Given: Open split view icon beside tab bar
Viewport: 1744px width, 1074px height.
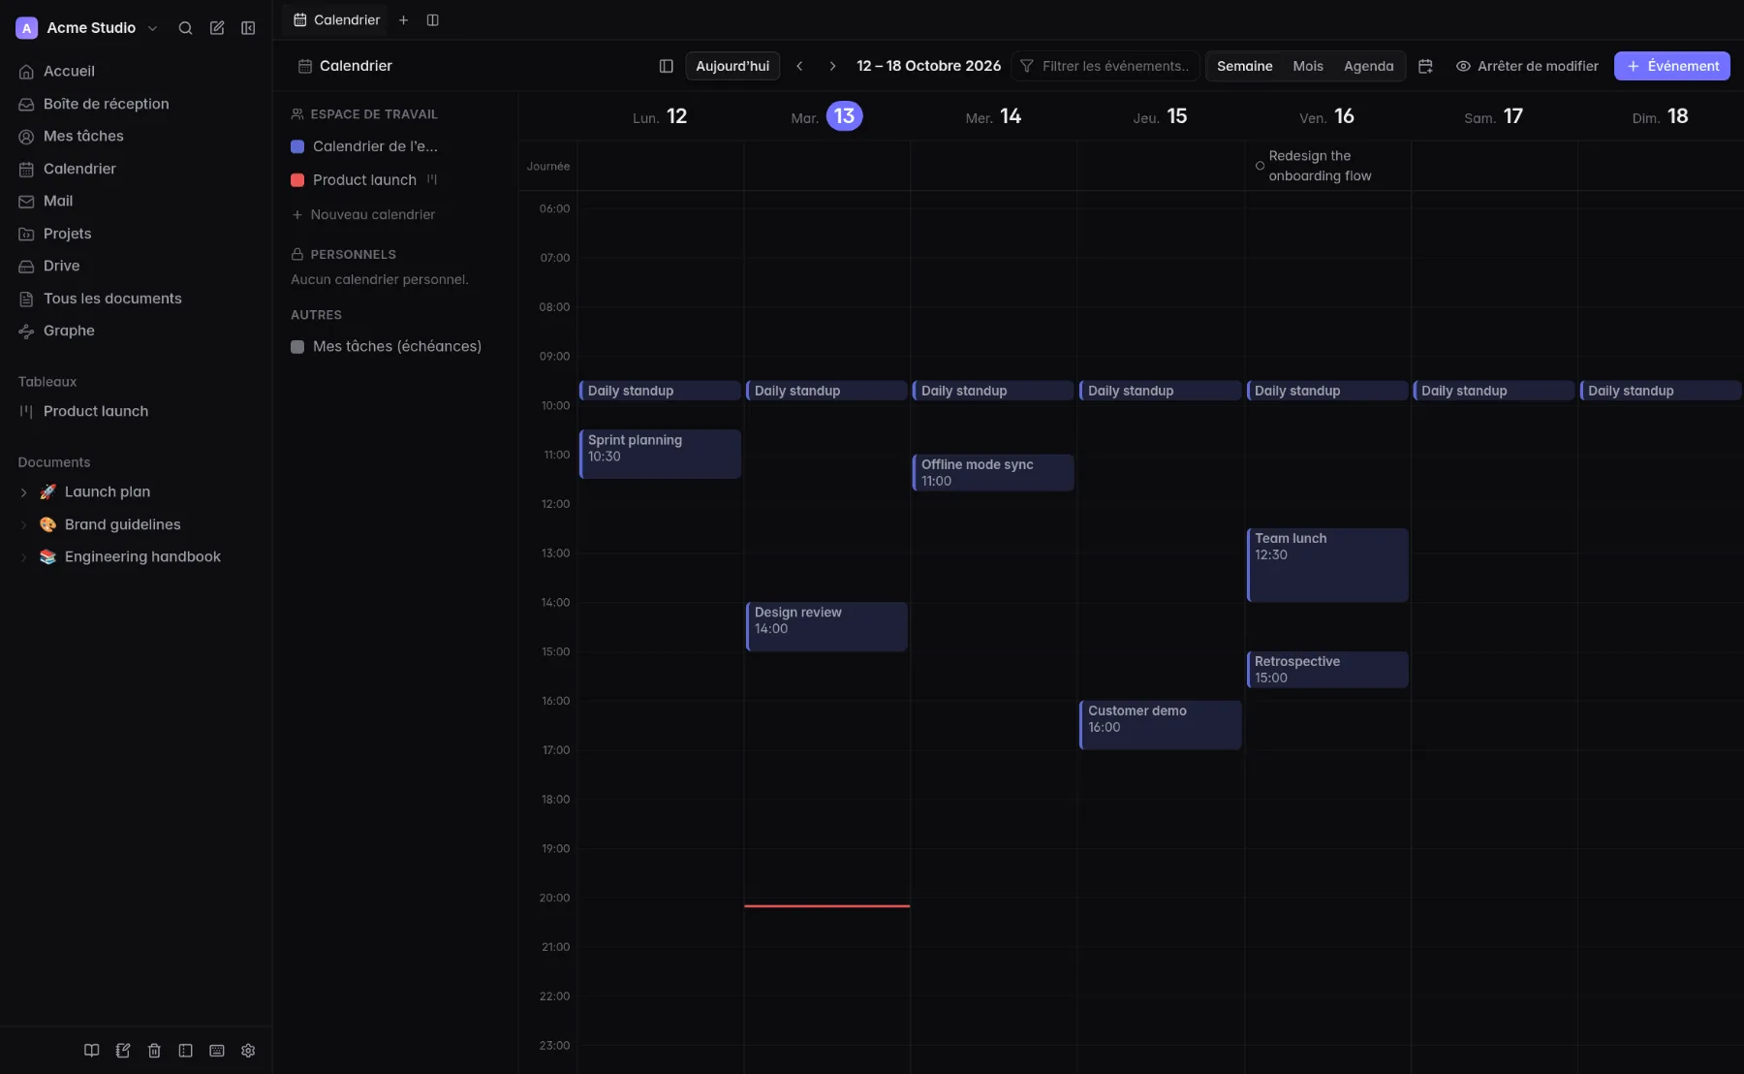Looking at the screenshot, I should coord(433,20).
